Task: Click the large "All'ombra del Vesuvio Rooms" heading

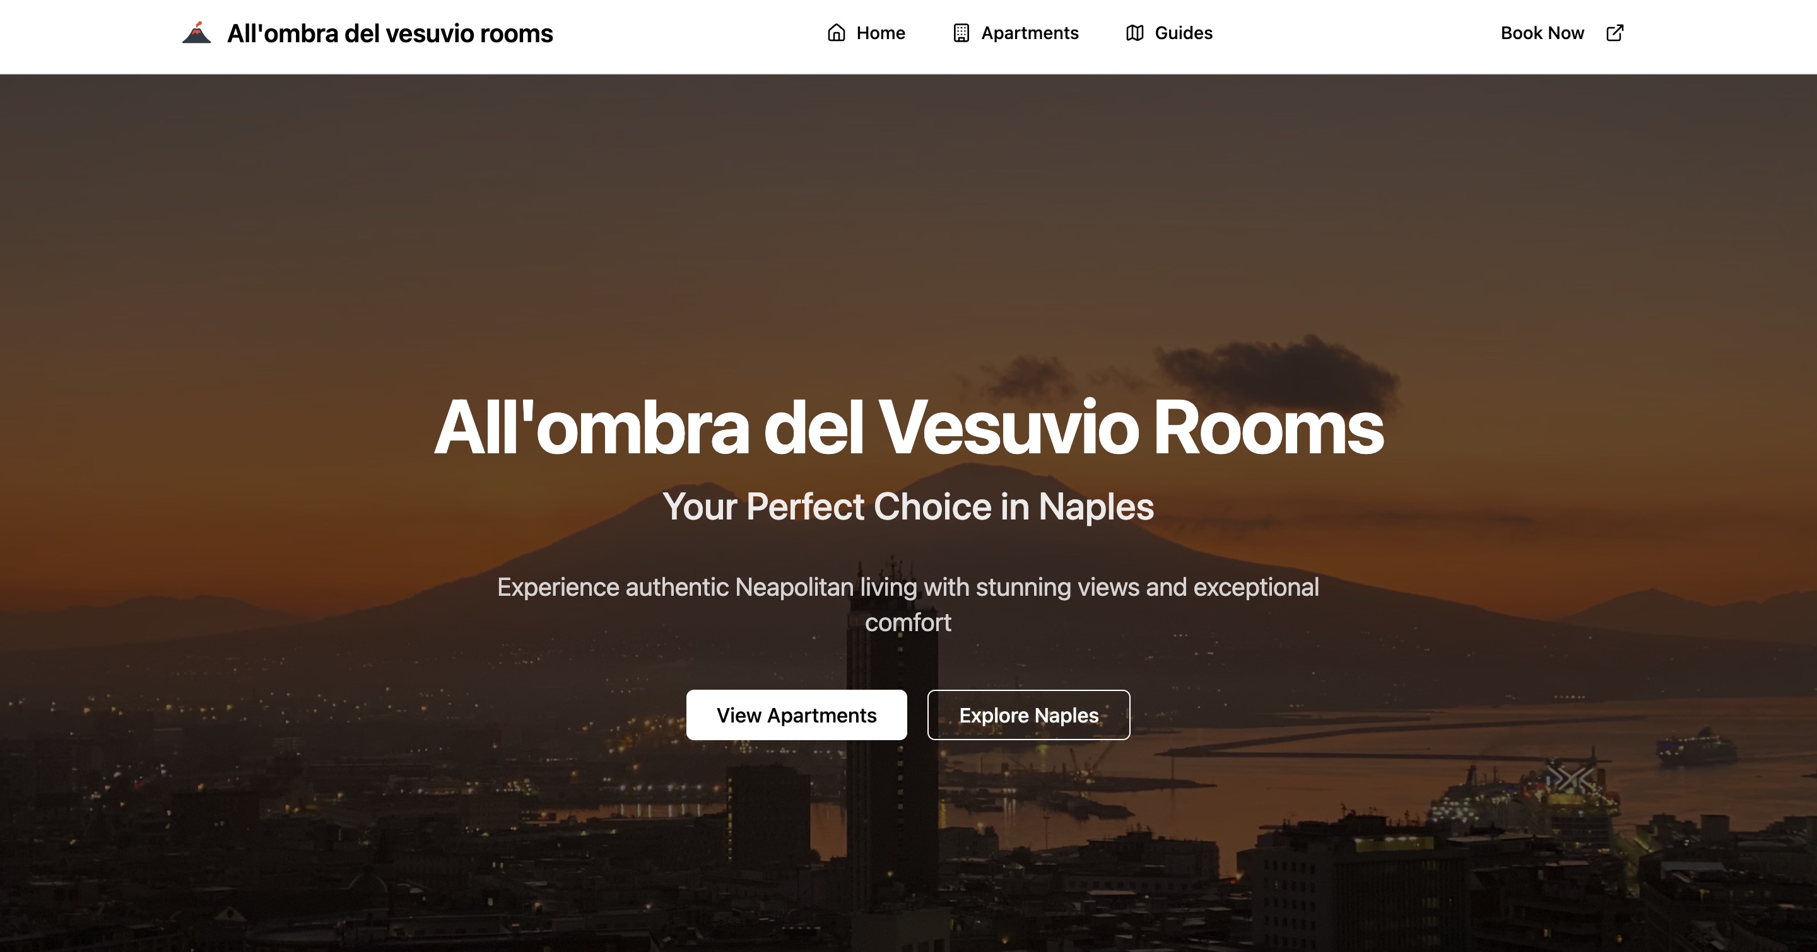Action: (x=908, y=427)
